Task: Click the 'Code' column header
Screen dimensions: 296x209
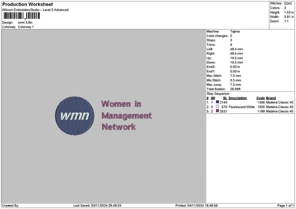Action: (x=260, y=98)
